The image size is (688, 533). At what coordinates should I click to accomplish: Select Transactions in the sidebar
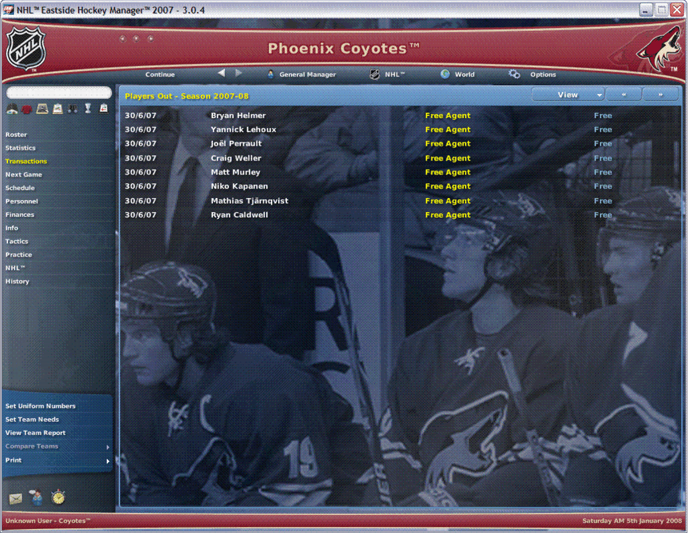(x=26, y=161)
